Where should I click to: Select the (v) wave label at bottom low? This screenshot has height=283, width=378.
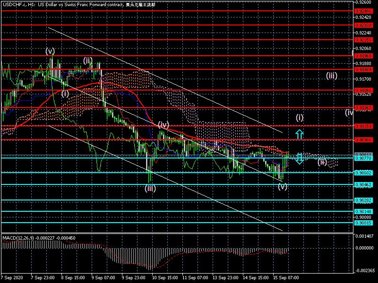(x=282, y=186)
